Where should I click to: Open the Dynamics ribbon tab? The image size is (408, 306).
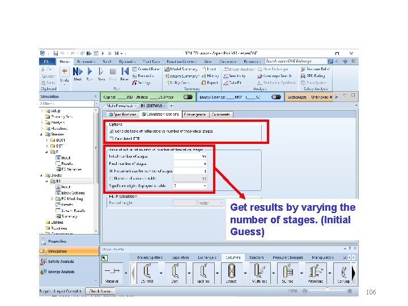[x=127, y=61]
